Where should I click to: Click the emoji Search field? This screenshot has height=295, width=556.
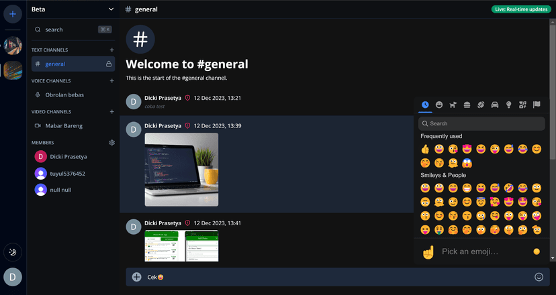[x=481, y=123]
